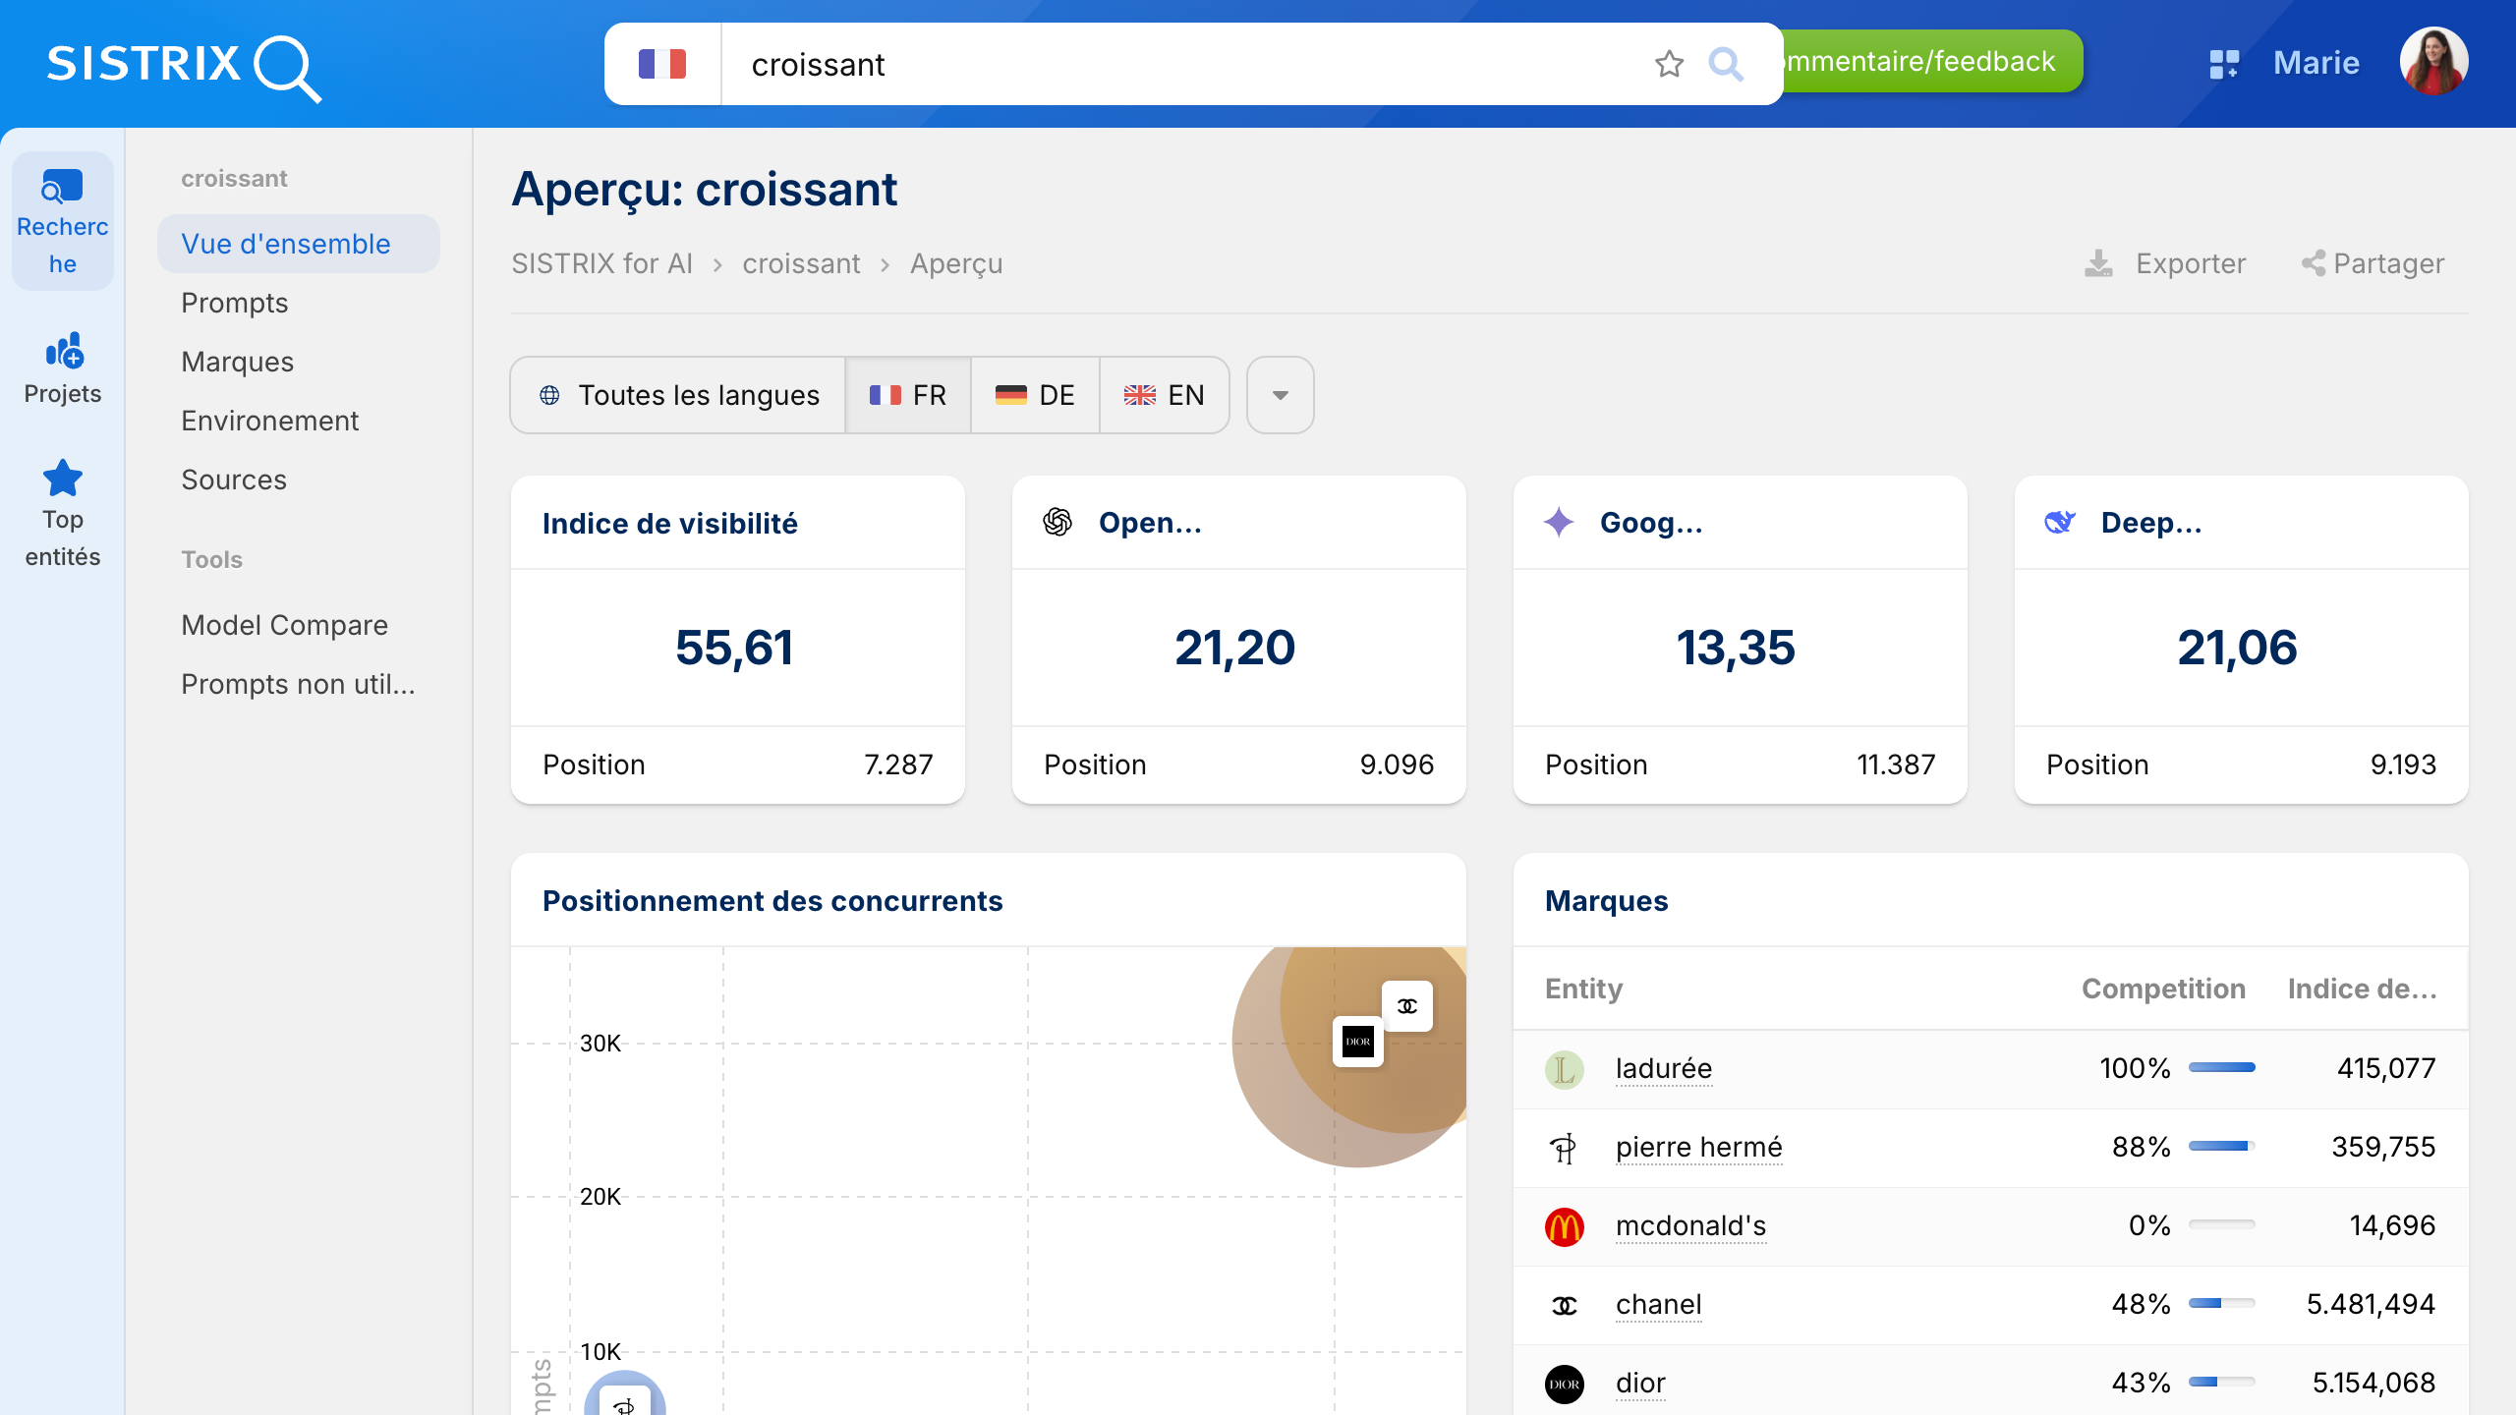Click the dior logo icon in table

1565,1384
